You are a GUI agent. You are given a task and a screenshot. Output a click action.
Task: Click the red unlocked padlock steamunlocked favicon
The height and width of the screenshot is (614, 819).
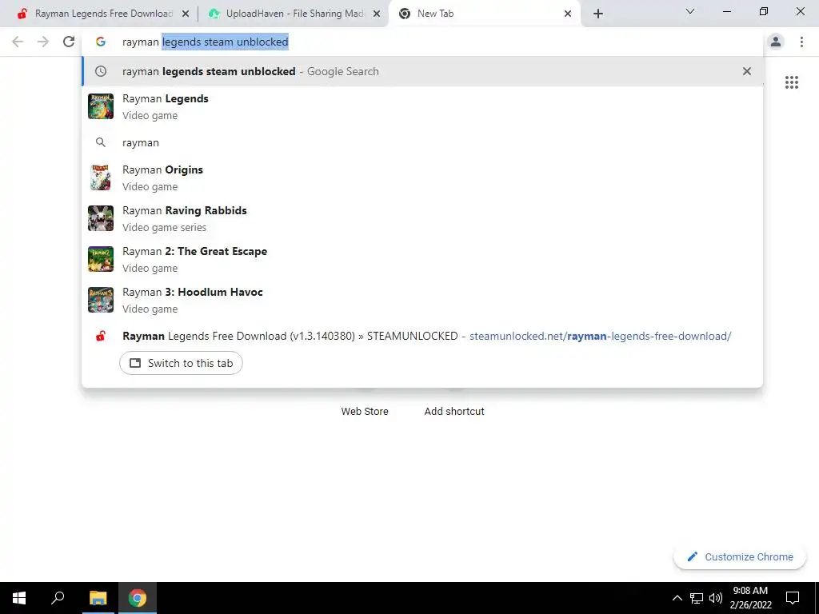tap(101, 336)
